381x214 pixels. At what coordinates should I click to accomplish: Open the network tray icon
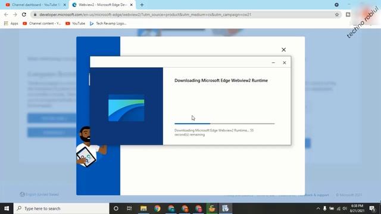[339, 209]
